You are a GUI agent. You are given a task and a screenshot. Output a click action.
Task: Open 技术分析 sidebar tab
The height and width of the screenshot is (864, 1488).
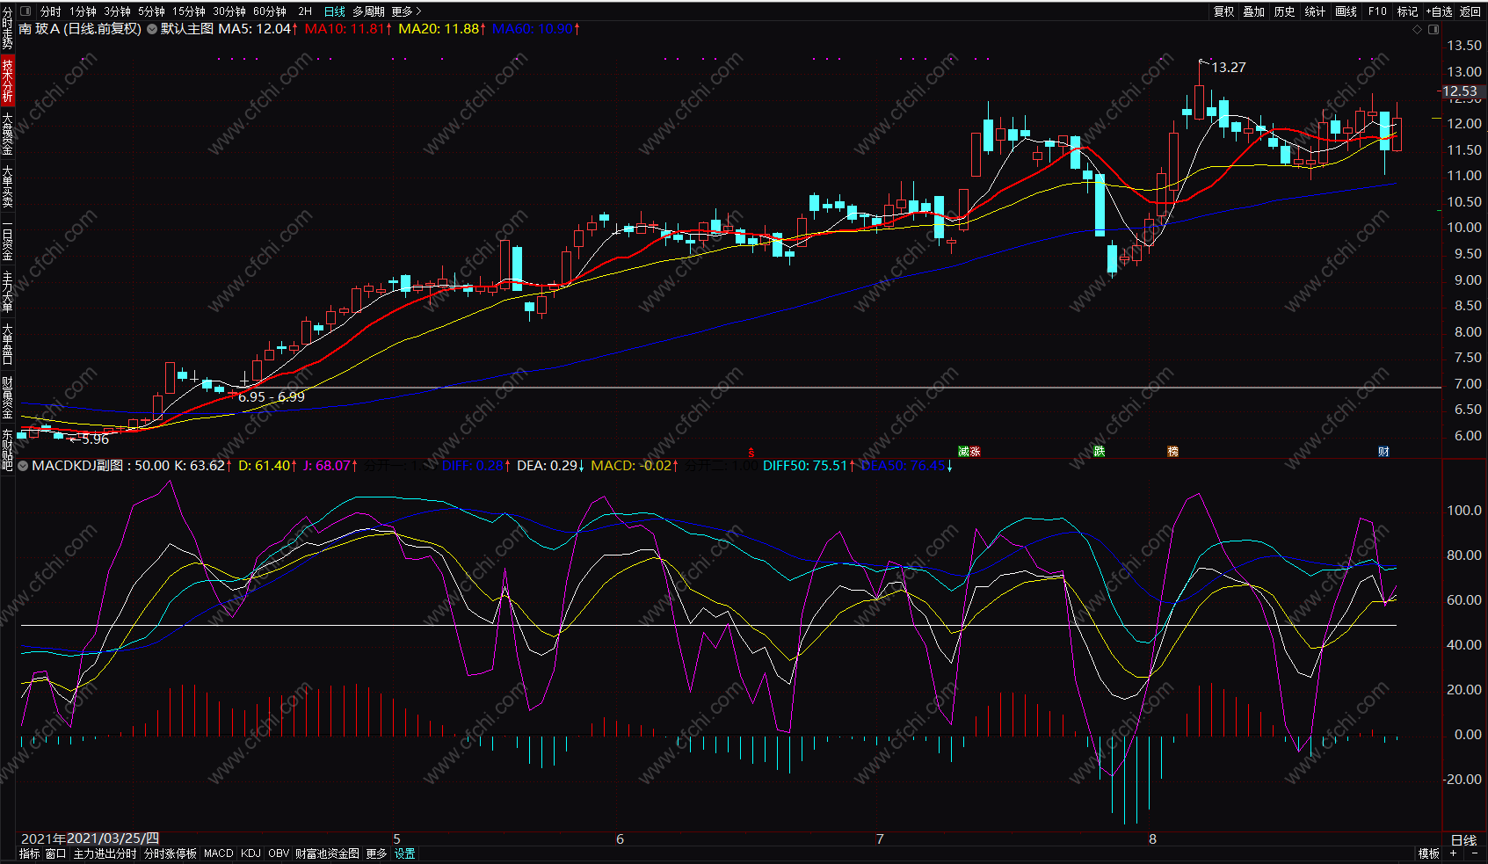(x=7, y=80)
